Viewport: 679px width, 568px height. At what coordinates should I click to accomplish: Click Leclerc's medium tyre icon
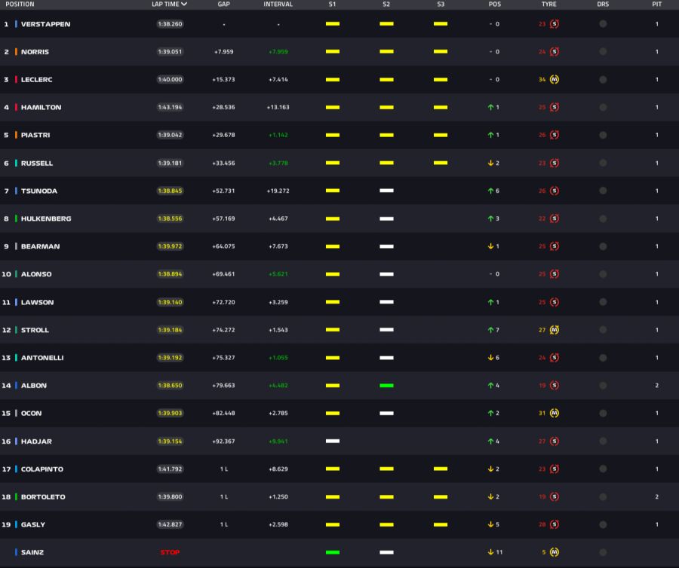point(555,80)
